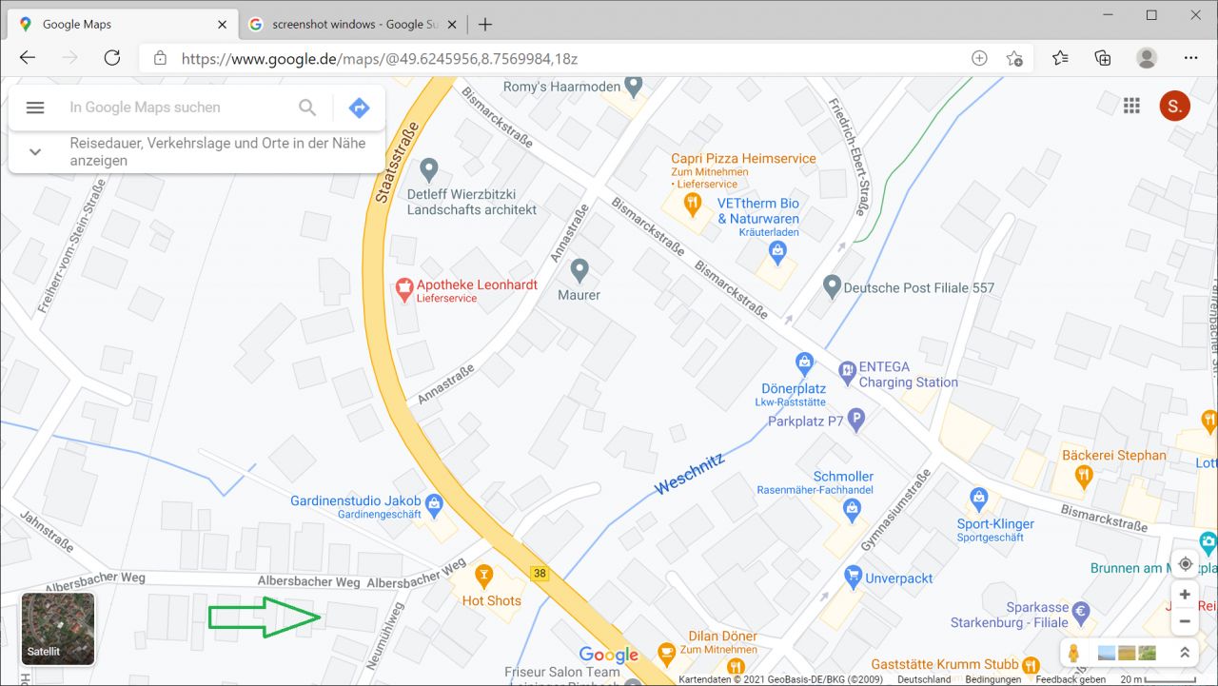Image resolution: width=1218 pixels, height=686 pixels.
Task: Open the Google apps grid
Action: coord(1131,106)
